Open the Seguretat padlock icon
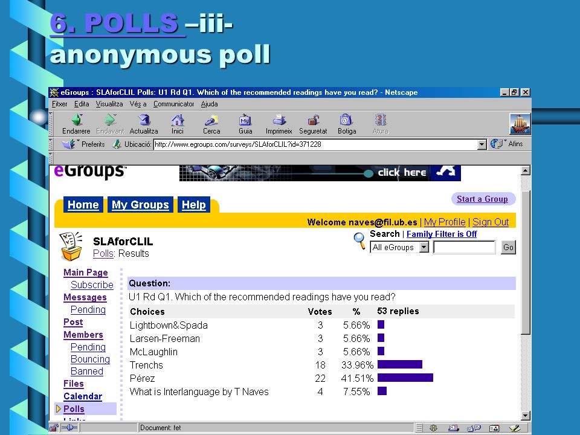 coord(314,120)
